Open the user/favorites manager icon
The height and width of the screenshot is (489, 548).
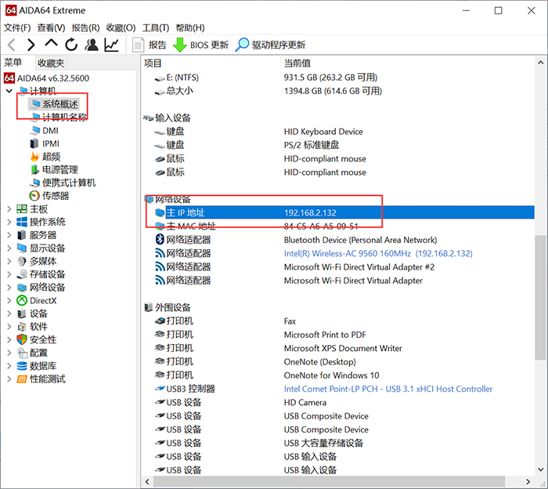point(92,45)
